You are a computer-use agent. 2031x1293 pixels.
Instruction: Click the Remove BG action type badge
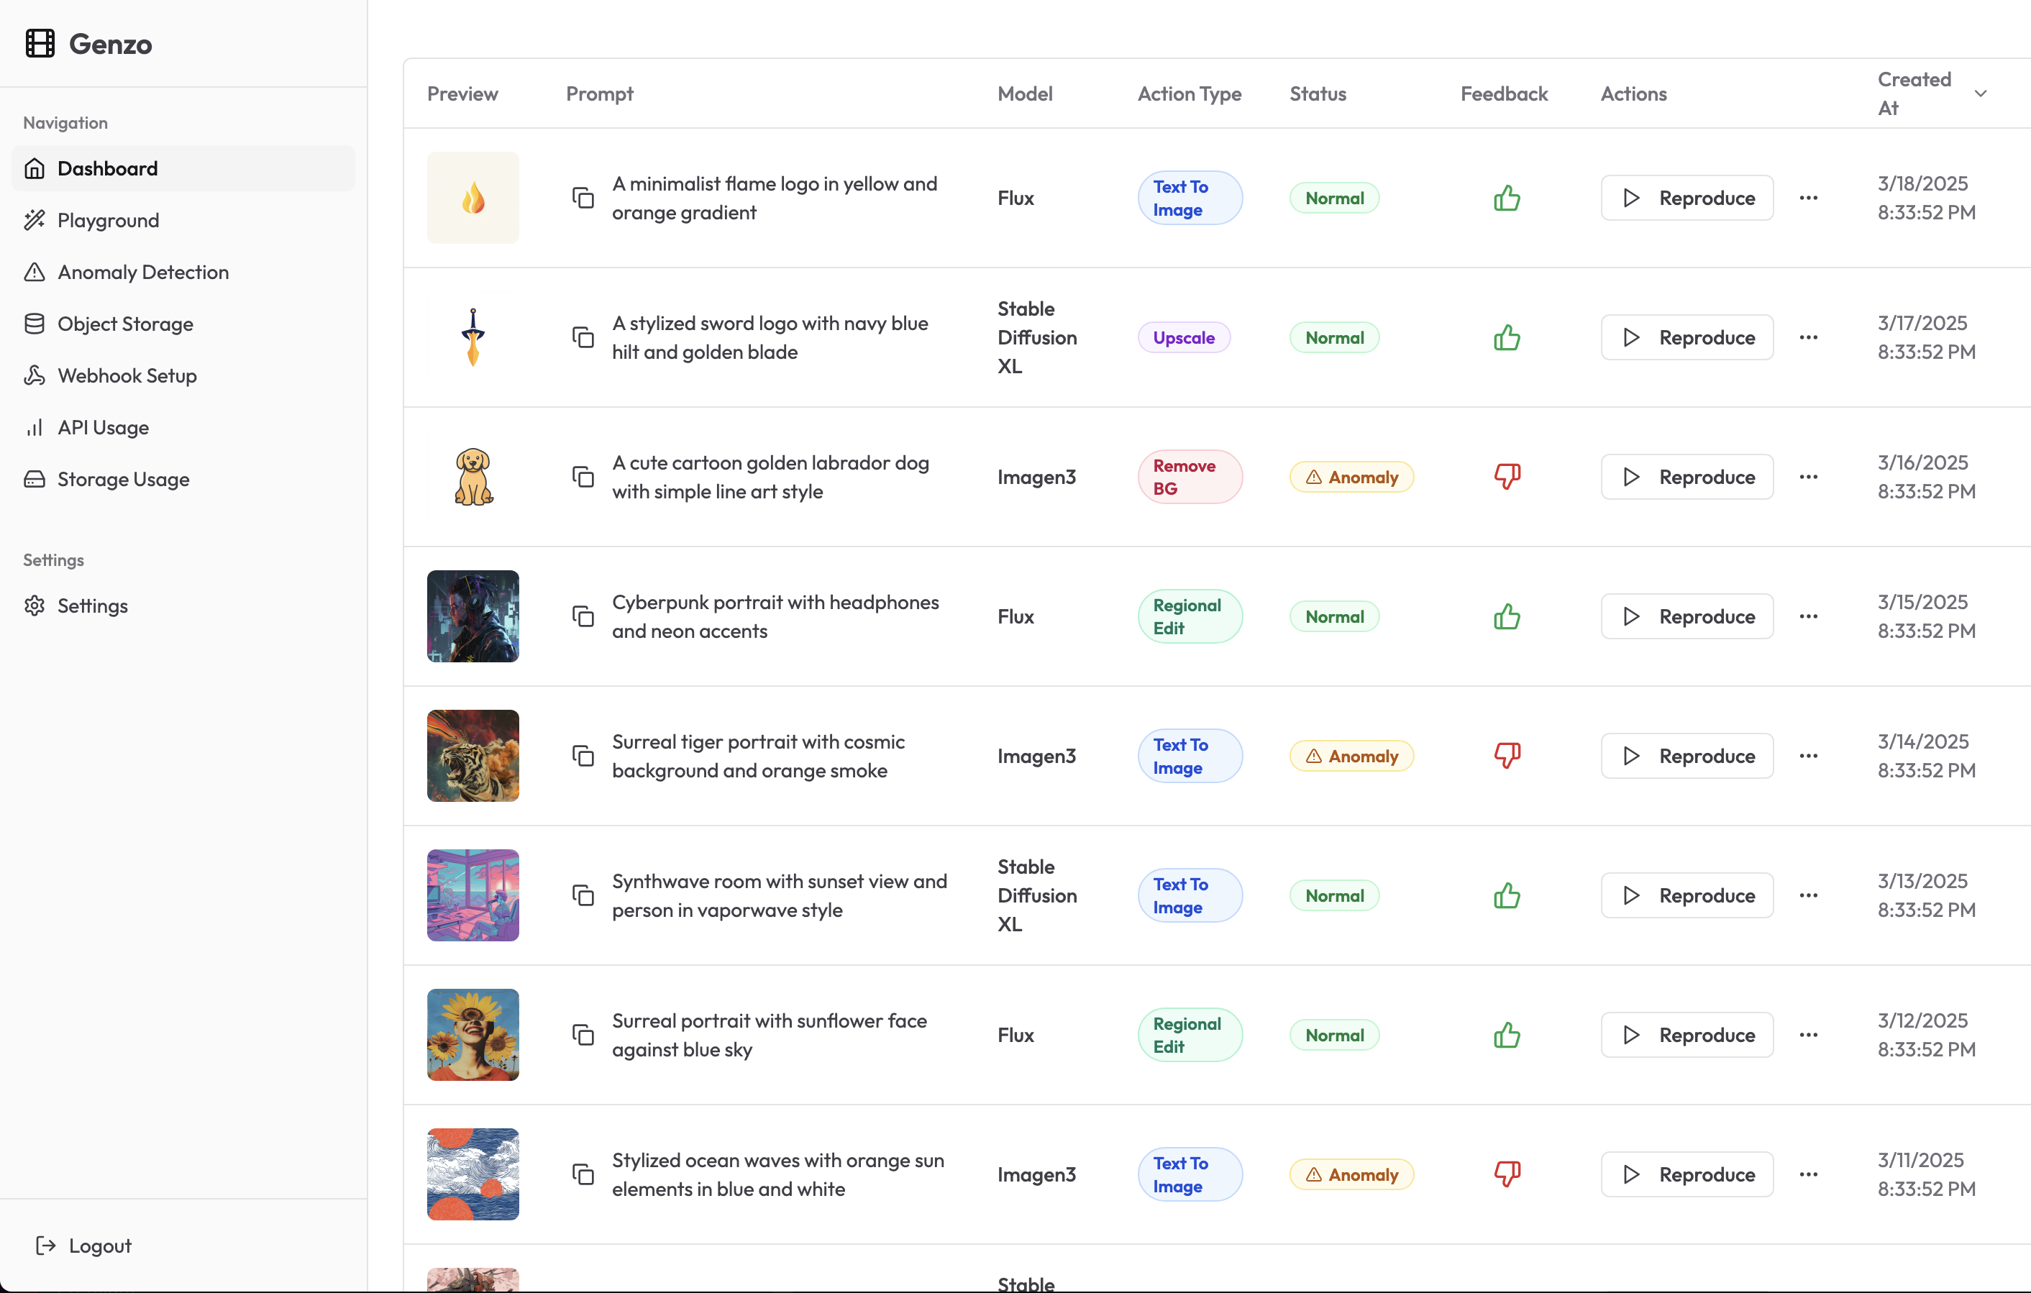[1190, 477]
